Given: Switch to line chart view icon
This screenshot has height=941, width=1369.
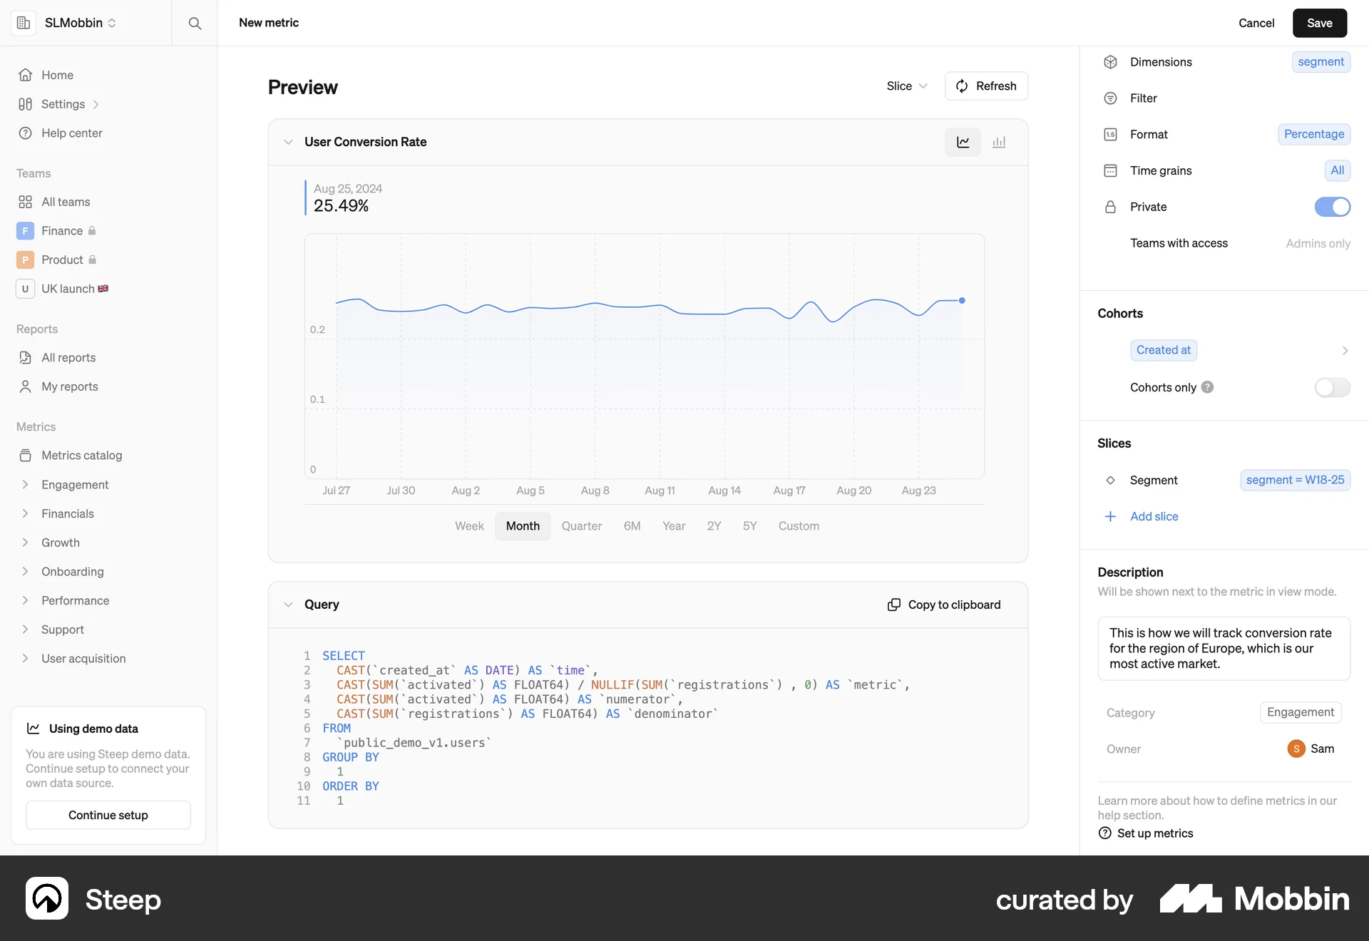Looking at the screenshot, I should coord(963,143).
